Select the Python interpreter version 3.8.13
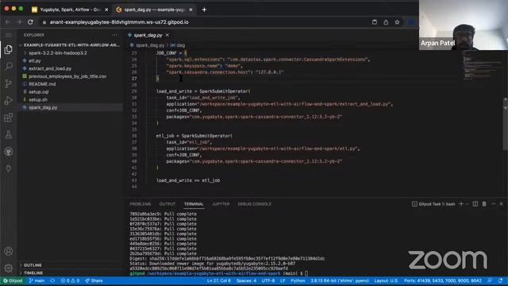The height and width of the screenshot is (286, 508). (340, 280)
